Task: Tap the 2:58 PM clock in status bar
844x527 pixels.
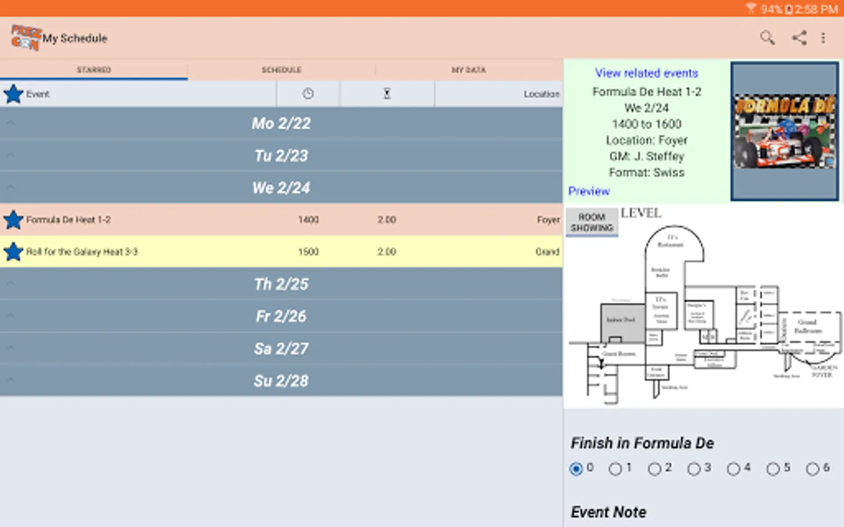Action: tap(816, 9)
